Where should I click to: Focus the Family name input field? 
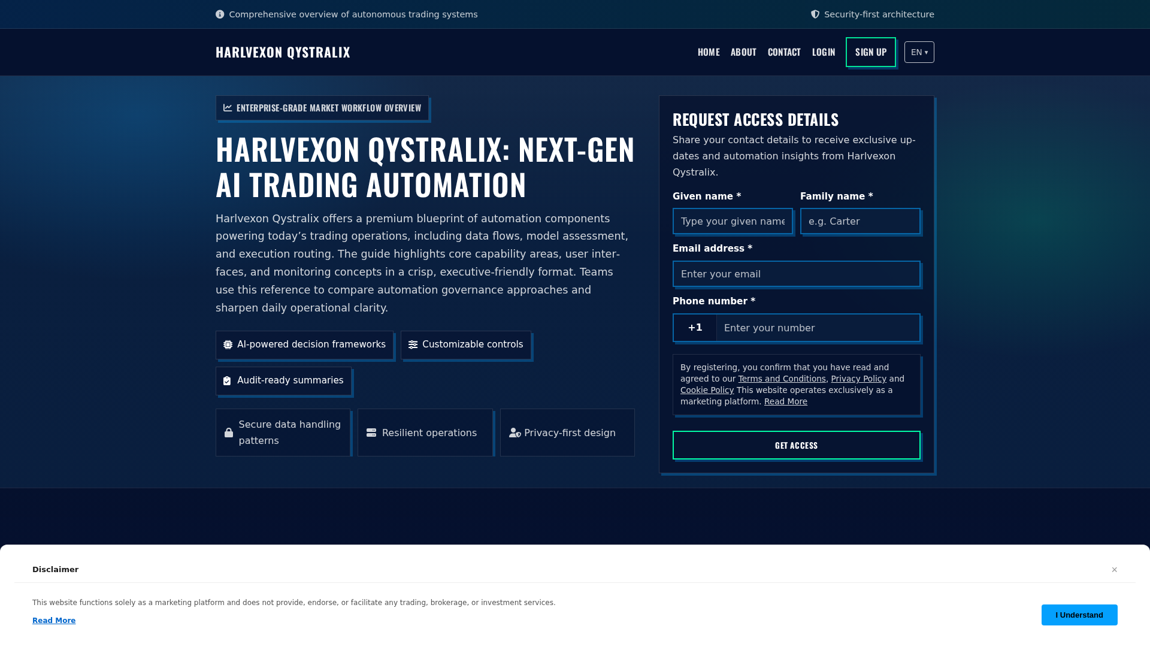click(x=860, y=221)
